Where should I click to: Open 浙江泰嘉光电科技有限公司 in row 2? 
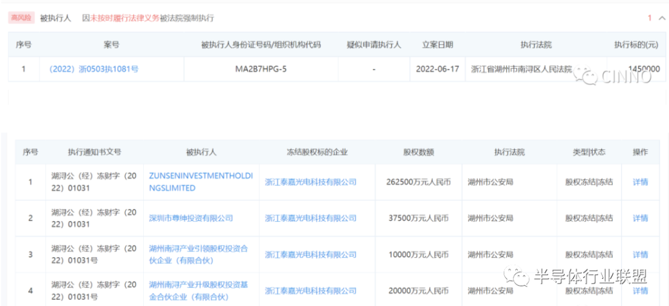pyautogui.click(x=310, y=218)
